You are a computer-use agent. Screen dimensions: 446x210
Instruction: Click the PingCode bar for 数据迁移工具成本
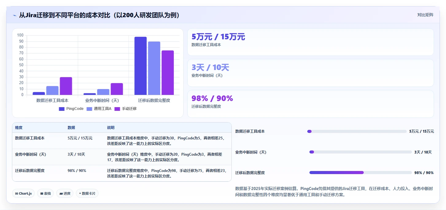click(39, 93)
